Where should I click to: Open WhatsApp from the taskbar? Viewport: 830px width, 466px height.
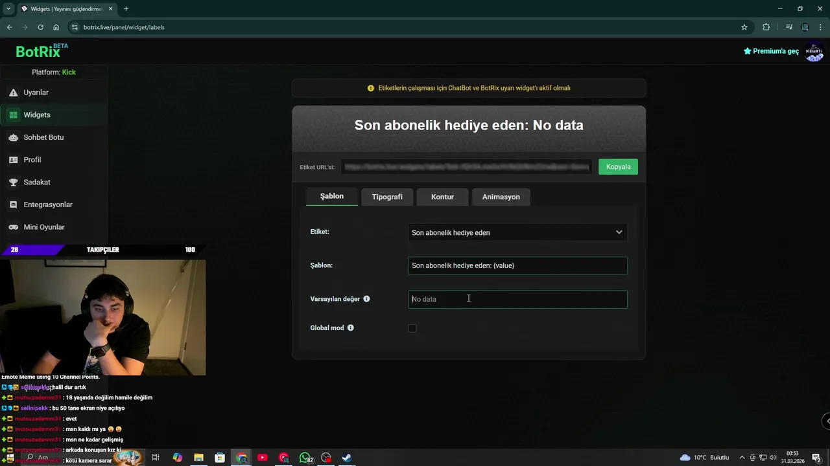305,458
